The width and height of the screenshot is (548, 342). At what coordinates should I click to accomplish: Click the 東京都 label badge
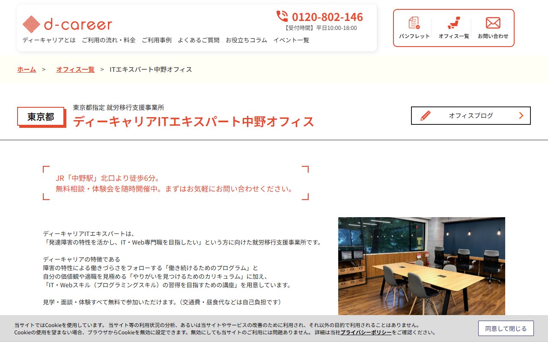coord(41,117)
